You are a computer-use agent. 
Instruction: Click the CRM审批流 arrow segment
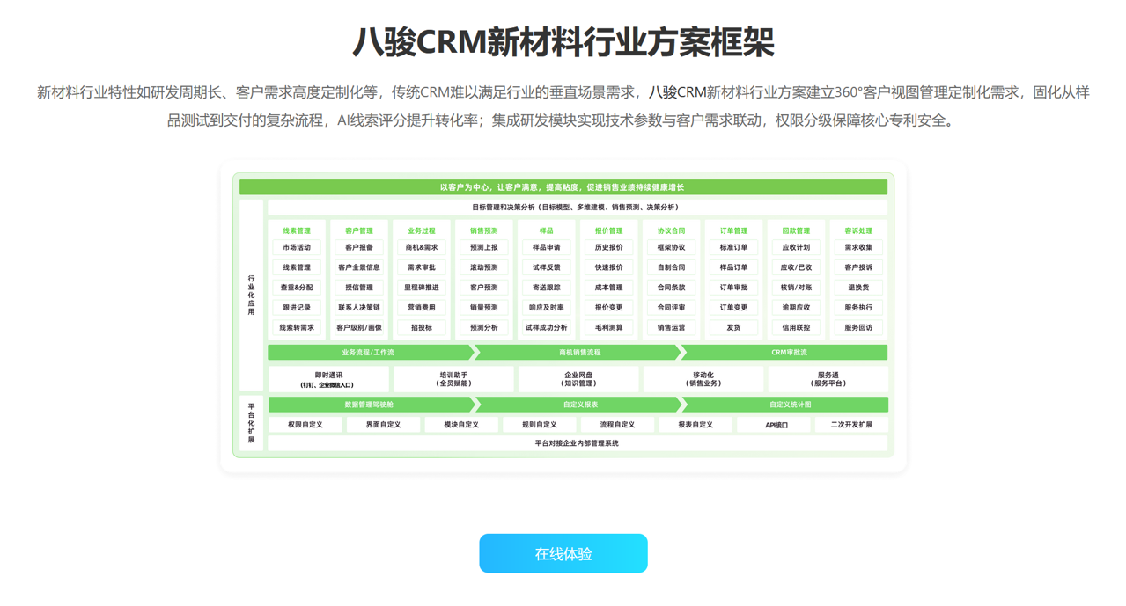(788, 353)
